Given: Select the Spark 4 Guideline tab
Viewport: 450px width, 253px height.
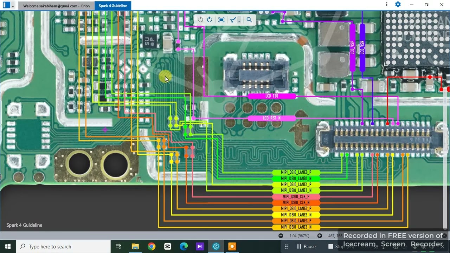Looking at the screenshot, I should click(113, 6).
